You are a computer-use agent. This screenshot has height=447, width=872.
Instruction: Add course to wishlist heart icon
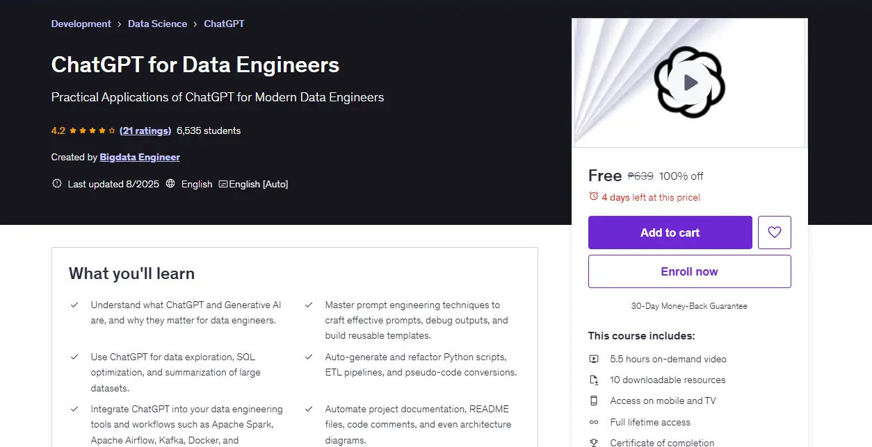pyautogui.click(x=775, y=233)
